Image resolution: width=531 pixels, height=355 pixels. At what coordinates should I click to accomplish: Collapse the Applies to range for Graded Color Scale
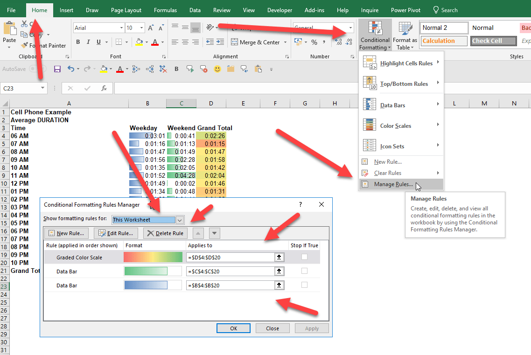[x=279, y=257]
